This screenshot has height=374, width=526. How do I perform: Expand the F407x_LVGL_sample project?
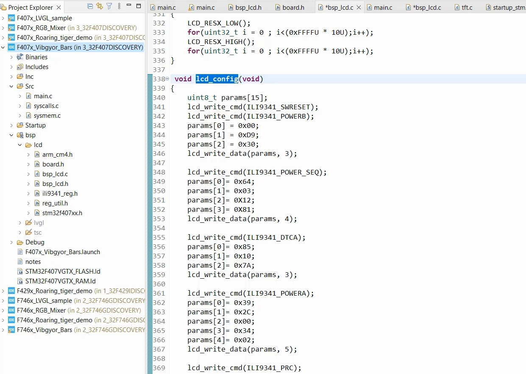3,18
